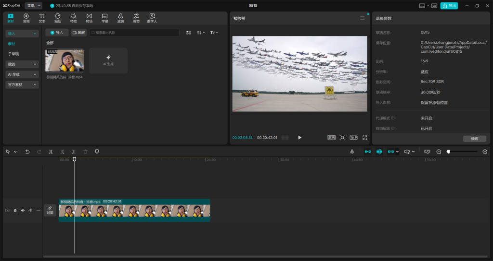
Task: Expand the AI 生成 sidebar section
Action: click(22, 74)
